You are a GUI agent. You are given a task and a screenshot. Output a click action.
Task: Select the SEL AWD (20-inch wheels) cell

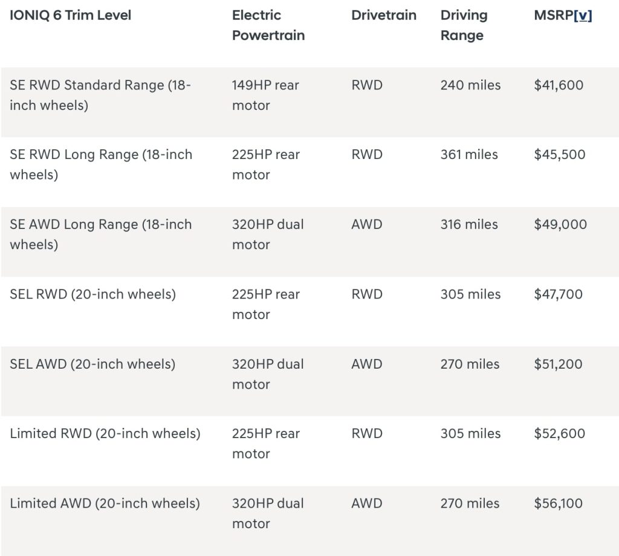(92, 364)
